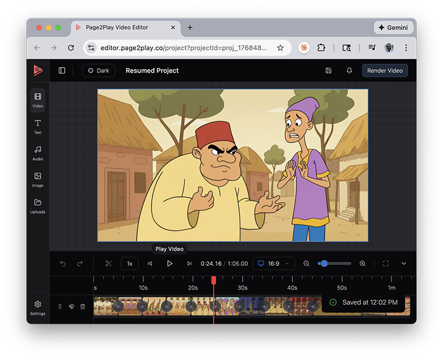The height and width of the screenshot is (359, 443).
Task: Enter fullscreen preview mode
Action: (385, 264)
